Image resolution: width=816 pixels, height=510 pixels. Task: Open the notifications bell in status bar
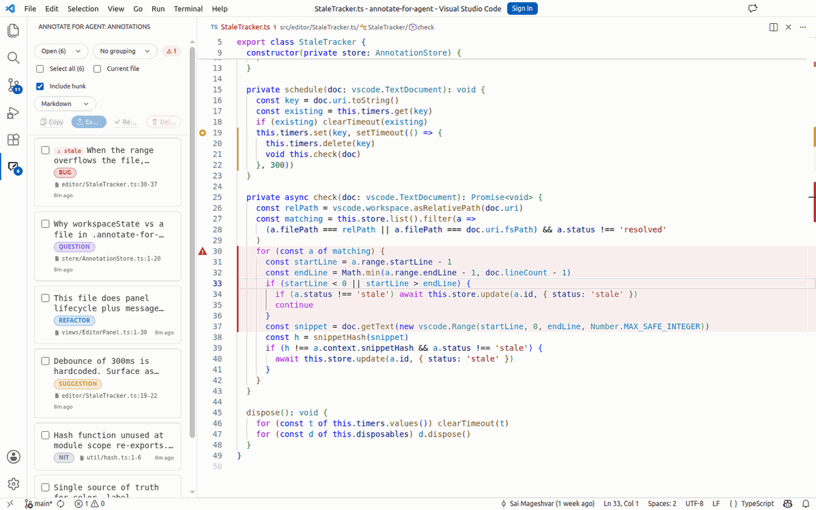tap(805, 504)
